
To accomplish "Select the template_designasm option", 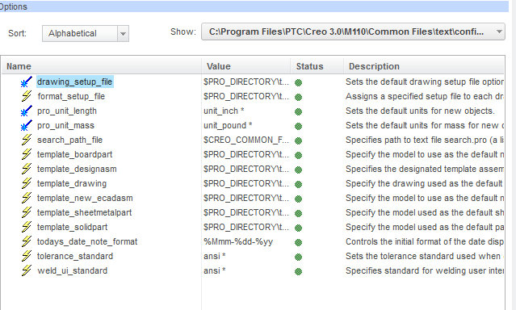I will click(x=77, y=169).
